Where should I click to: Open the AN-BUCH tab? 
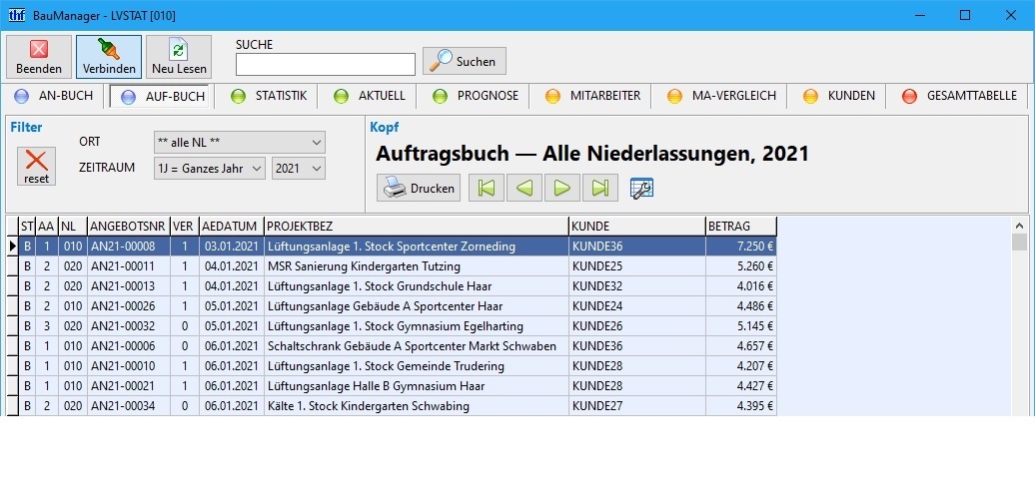pos(54,96)
